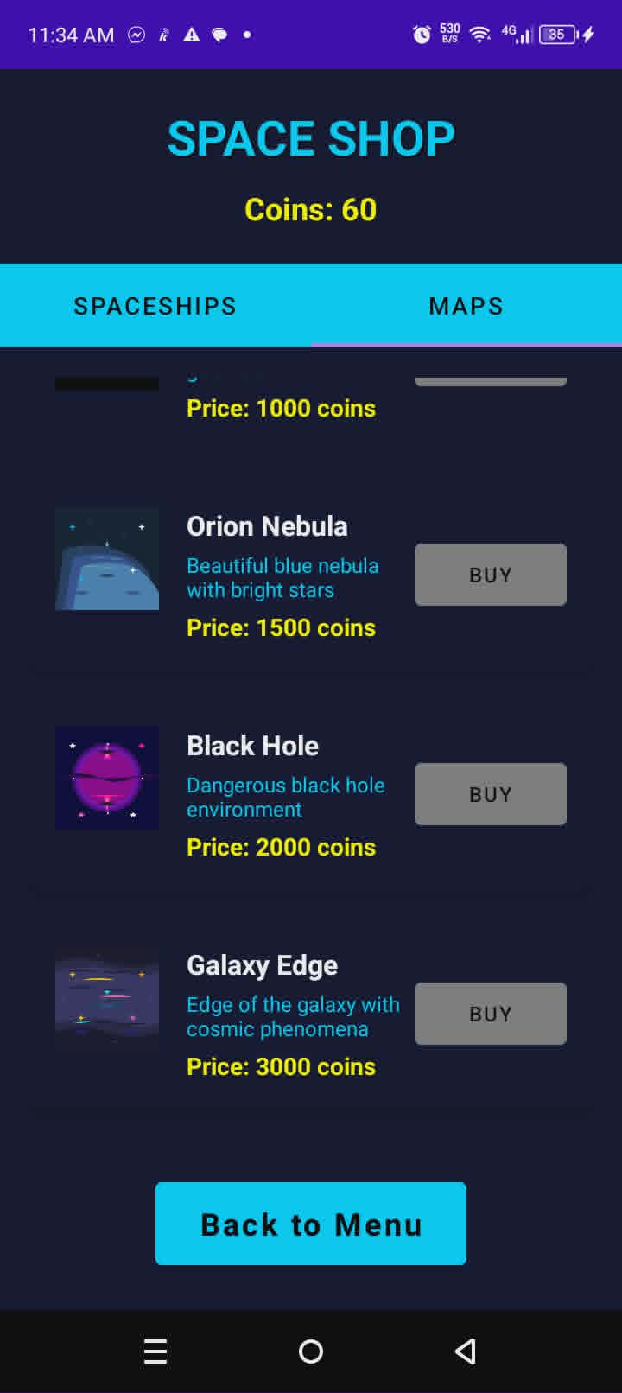Image resolution: width=622 pixels, height=1393 pixels.
Task: Open the Orion Nebula thumbnail image
Action: click(x=107, y=558)
